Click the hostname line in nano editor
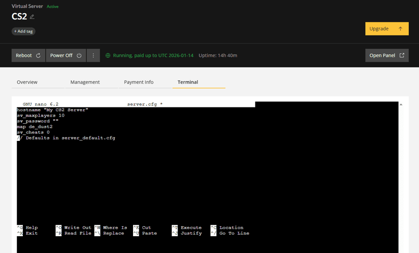 52,110
